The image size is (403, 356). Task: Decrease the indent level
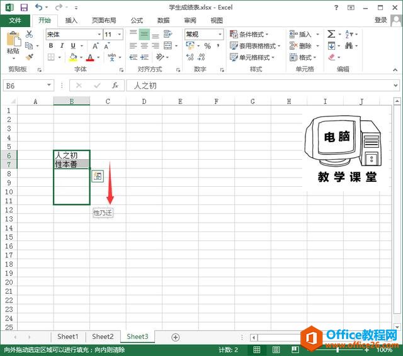coord(133,57)
